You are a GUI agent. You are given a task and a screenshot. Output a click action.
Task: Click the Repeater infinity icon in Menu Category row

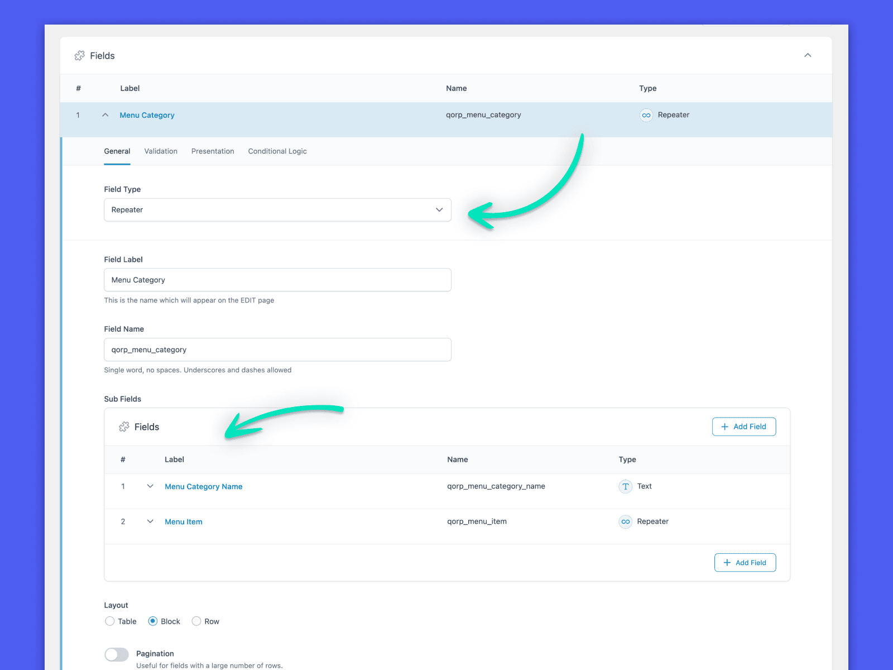pyautogui.click(x=646, y=115)
